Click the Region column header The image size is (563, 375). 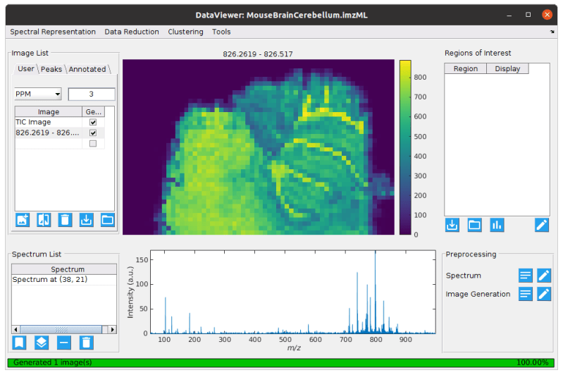tap(465, 68)
